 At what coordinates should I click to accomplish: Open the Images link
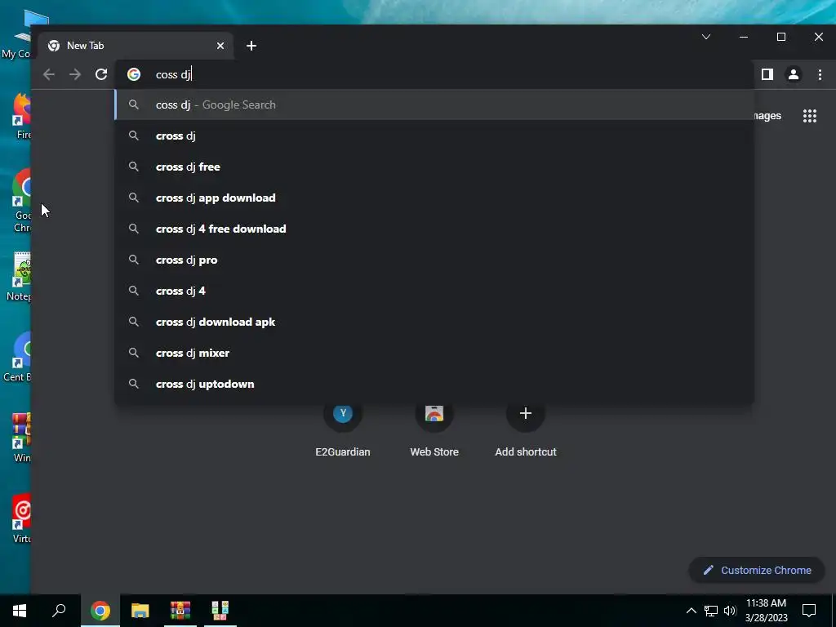click(767, 116)
